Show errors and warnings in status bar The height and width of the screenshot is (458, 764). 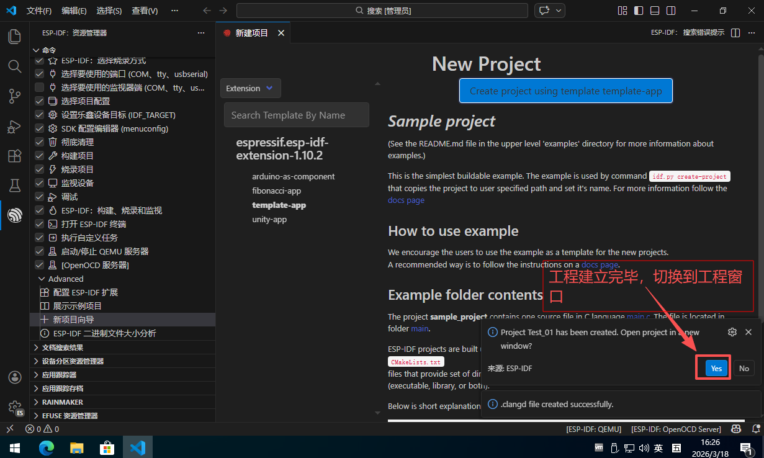(42, 429)
